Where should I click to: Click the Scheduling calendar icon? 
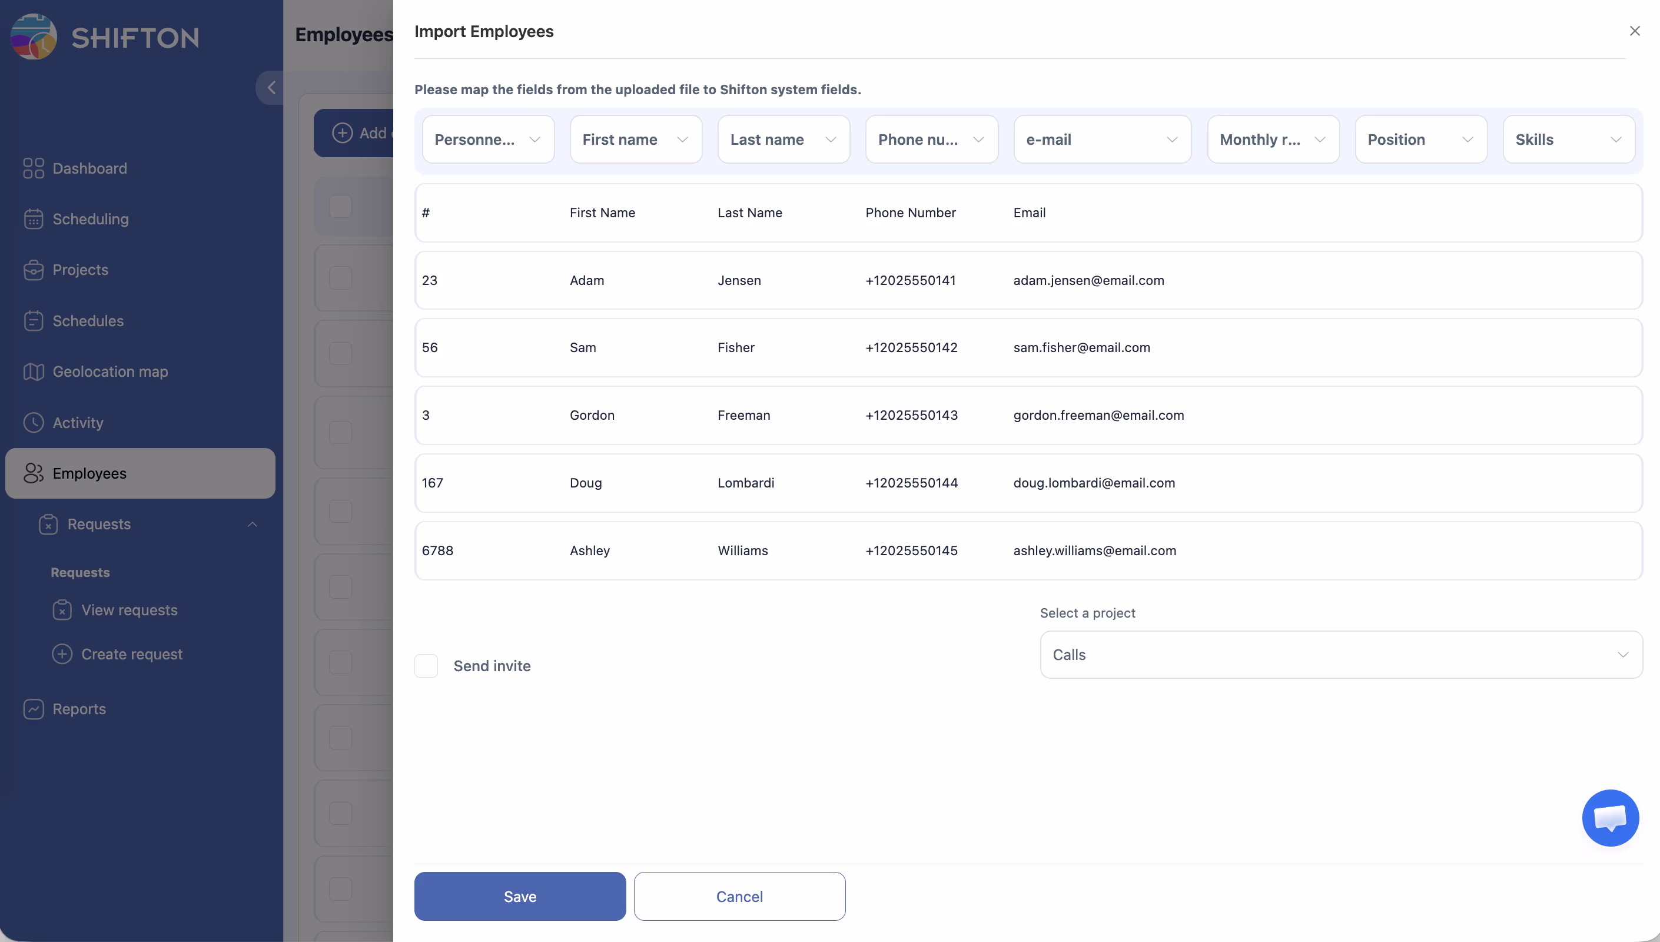[33, 218]
